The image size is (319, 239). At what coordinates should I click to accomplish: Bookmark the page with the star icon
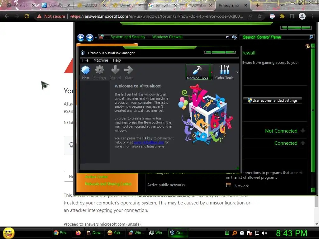[259, 16]
